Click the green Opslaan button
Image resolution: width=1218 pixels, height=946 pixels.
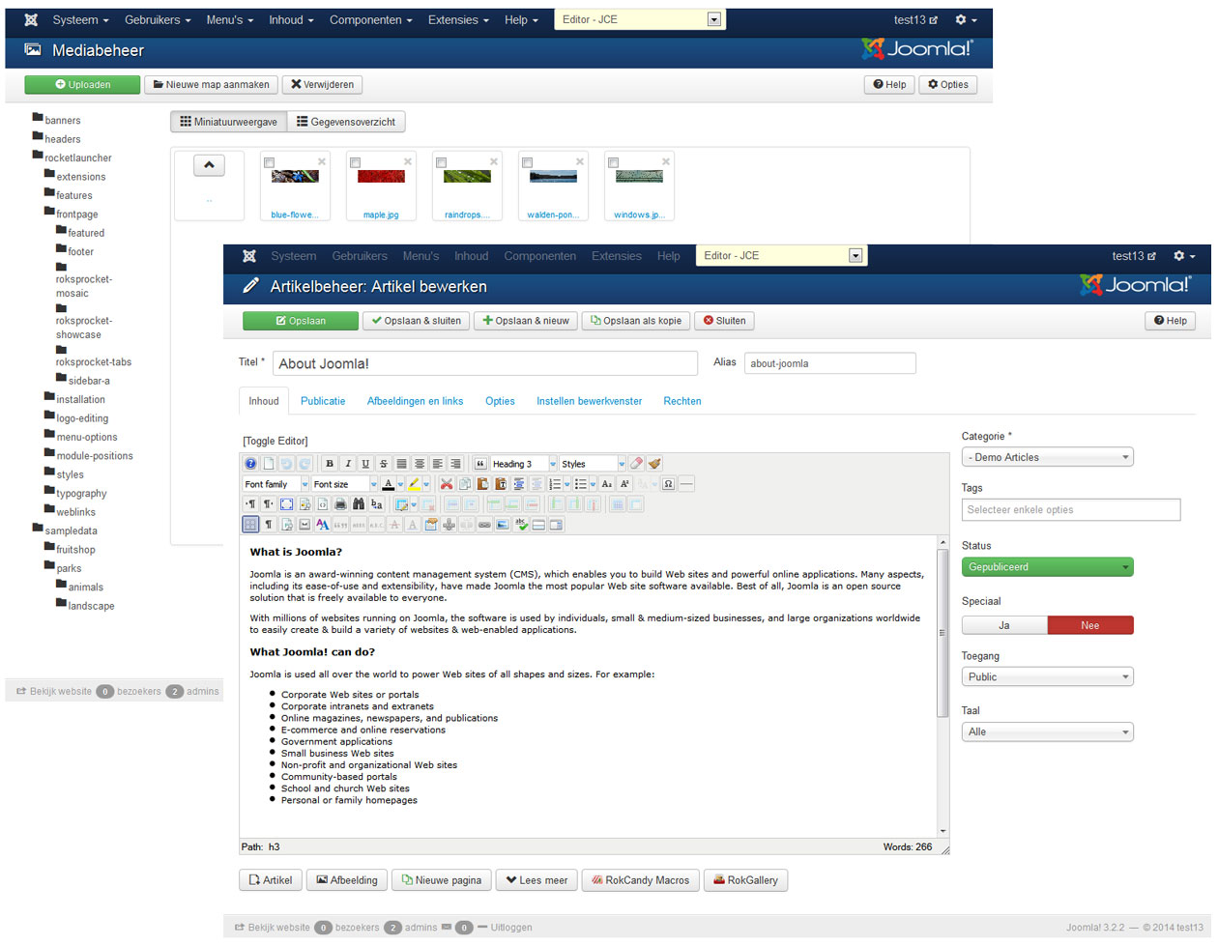301,321
